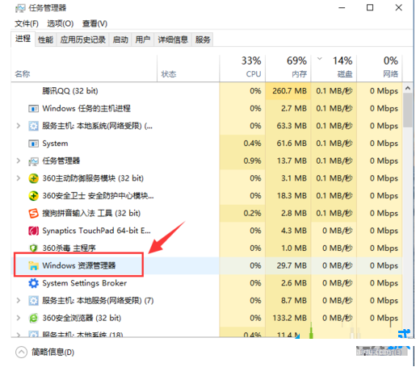Click the 360安全卫士 安全防护中心模块 icon
Viewport: 416px width, 367px height.
click(x=33, y=196)
